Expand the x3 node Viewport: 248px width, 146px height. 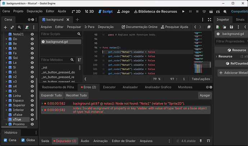[x=6, y=82]
